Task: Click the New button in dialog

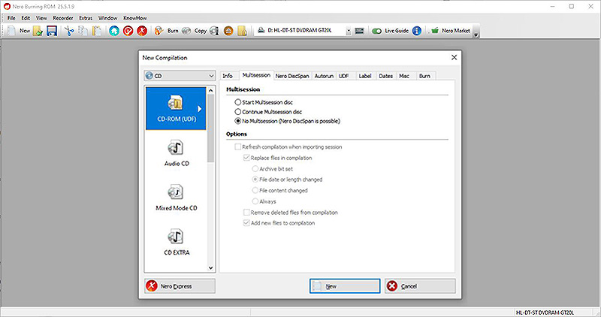Action: (x=345, y=286)
